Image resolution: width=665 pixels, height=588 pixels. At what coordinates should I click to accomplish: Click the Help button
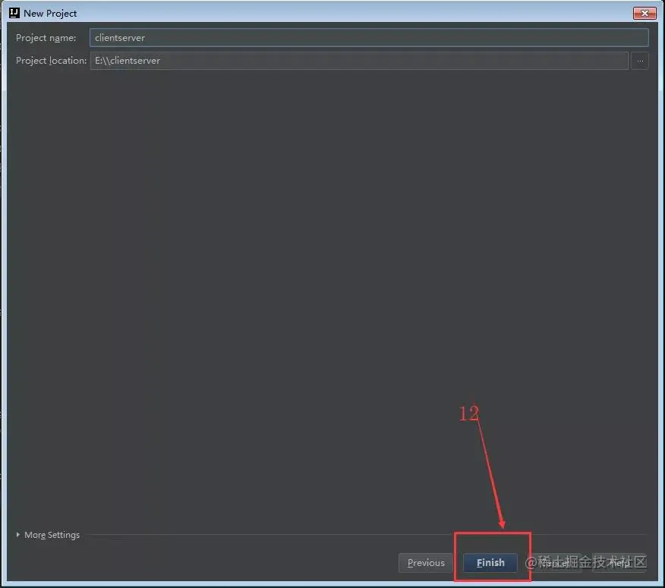pyautogui.click(x=619, y=562)
